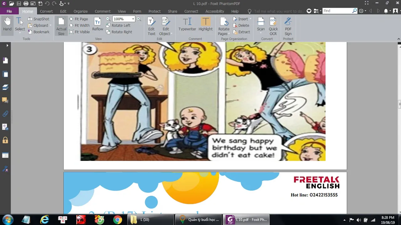Viewport: 401px width, 225px height.
Task: Open the File menu
Action: [x=9, y=11]
